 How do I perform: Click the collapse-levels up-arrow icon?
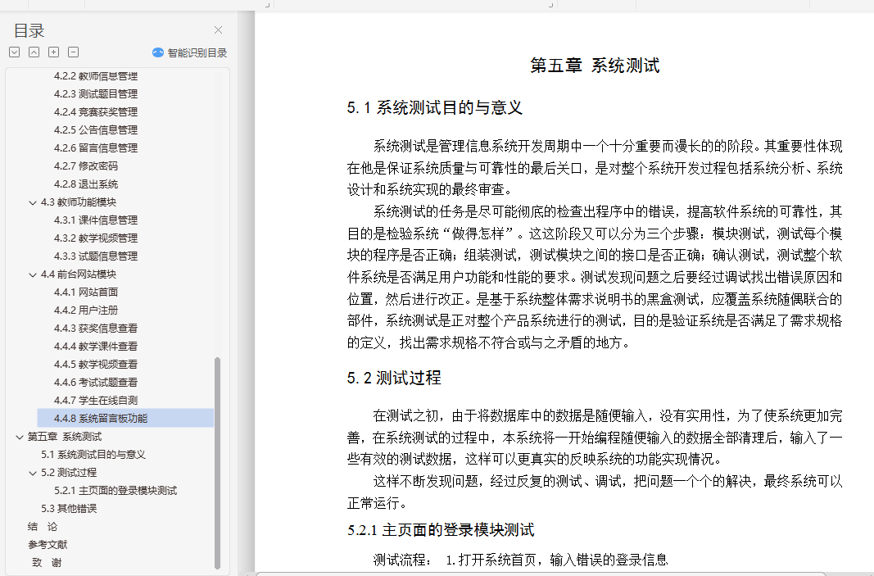[x=34, y=52]
